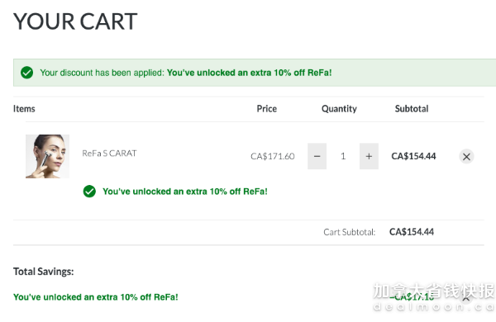Select the promo text beneath ReFa S CARAT
The height and width of the screenshot is (322, 496).
tap(185, 192)
